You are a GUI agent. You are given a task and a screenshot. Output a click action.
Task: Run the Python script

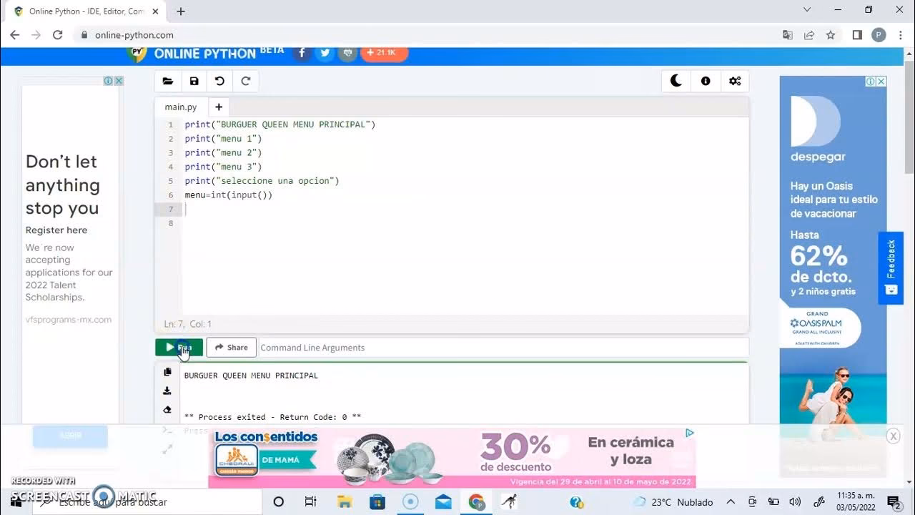(178, 347)
